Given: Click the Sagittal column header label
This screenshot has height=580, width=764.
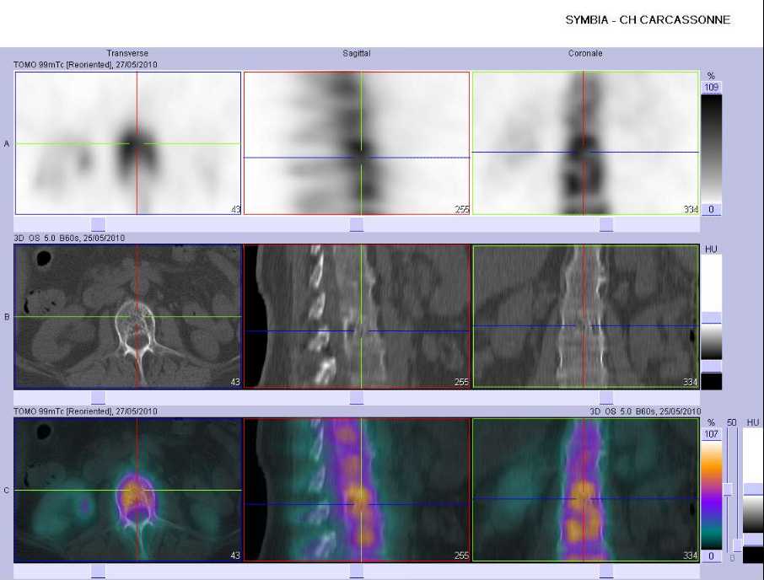Looking at the screenshot, I should click(x=357, y=53).
